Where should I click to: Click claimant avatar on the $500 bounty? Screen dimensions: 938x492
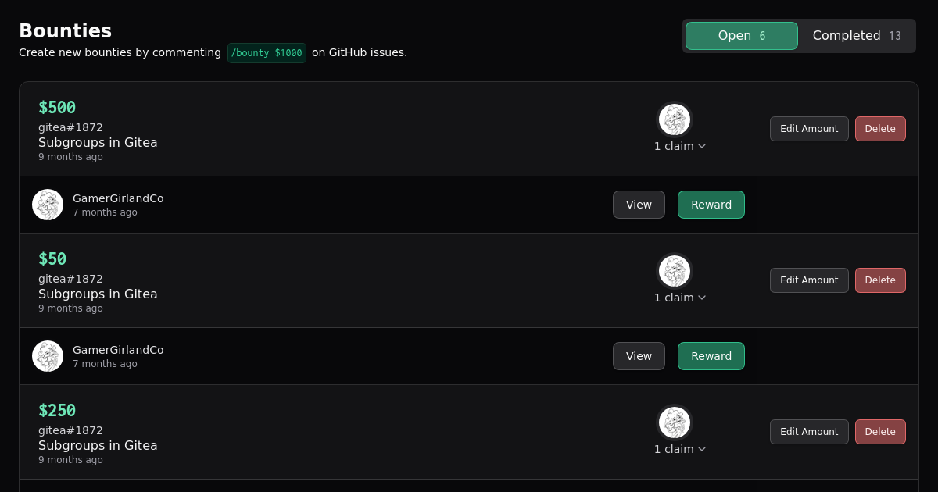pos(674,119)
